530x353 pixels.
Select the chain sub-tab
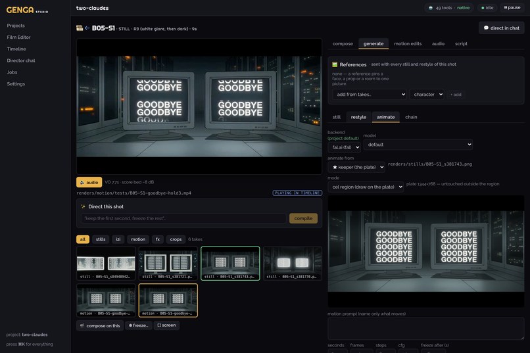411,117
